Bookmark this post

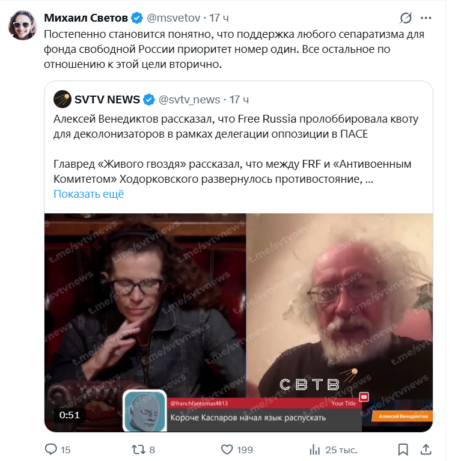coord(403,449)
